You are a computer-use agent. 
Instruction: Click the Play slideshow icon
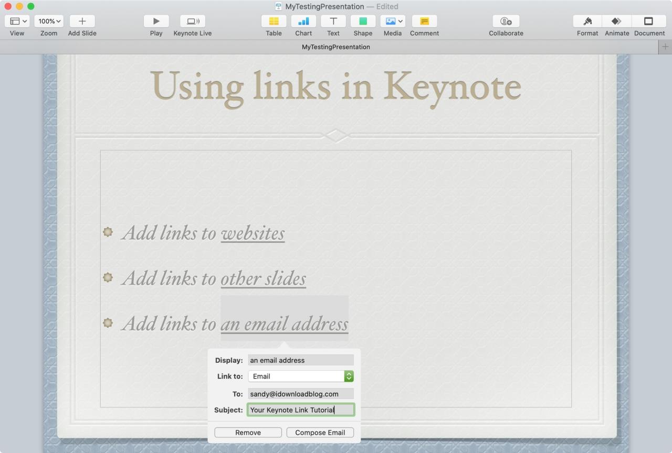click(x=156, y=21)
